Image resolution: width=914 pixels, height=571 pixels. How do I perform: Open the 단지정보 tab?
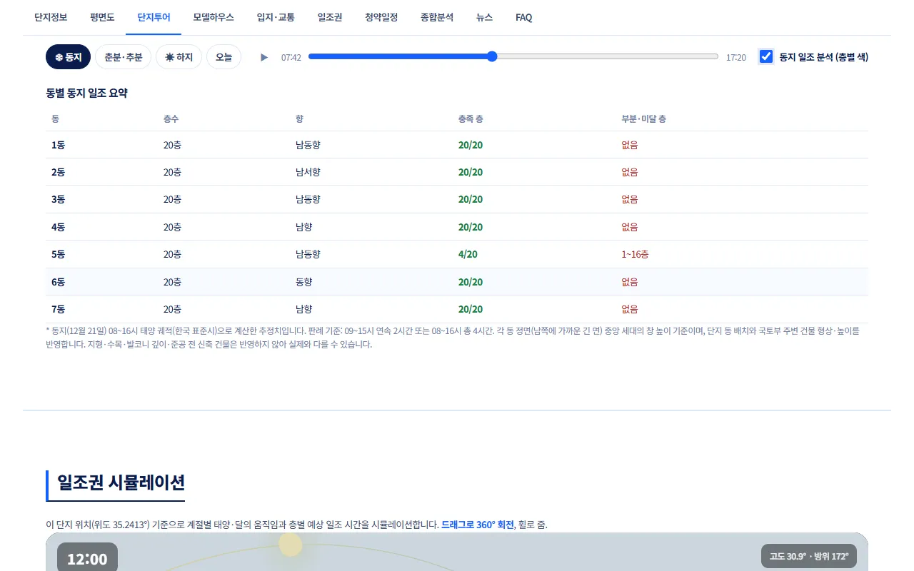51,17
